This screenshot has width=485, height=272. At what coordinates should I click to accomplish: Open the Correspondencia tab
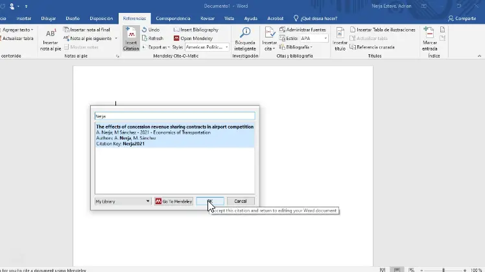click(173, 19)
